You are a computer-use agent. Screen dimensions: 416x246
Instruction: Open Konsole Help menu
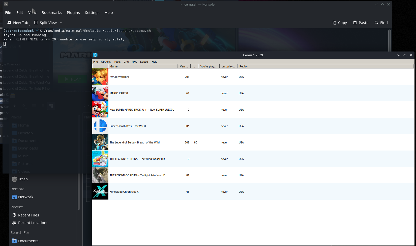tap(109, 13)
